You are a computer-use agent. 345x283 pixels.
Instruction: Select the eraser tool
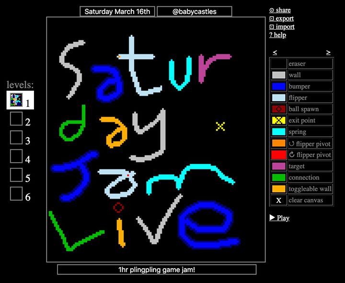click(278, 64)
